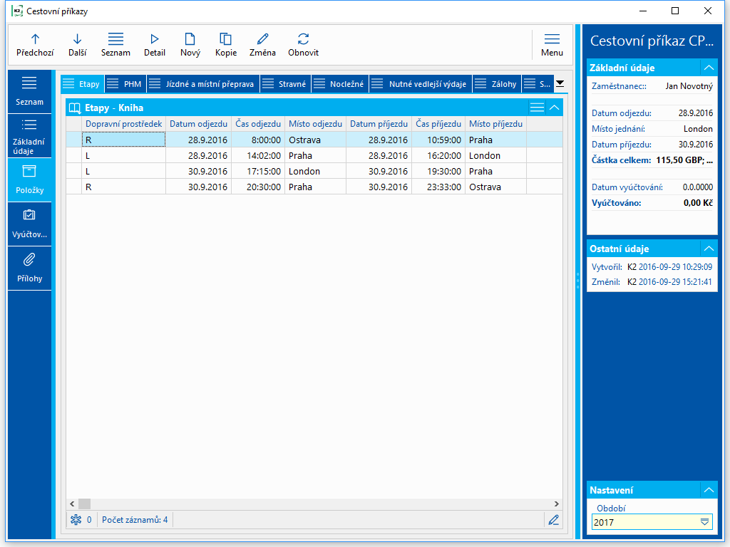
Task: Sort by Místo odjezdu column header
Action: click(x=315, y=124)
